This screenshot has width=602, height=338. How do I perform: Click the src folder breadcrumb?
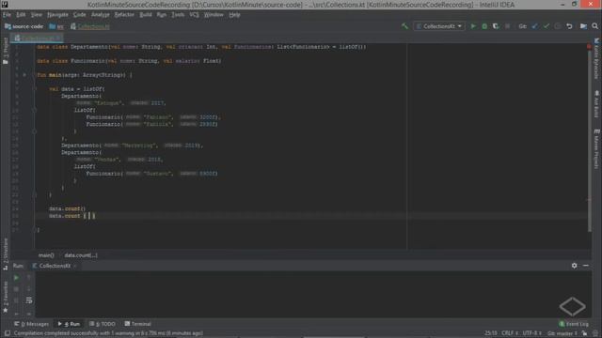tap(56, 26)
